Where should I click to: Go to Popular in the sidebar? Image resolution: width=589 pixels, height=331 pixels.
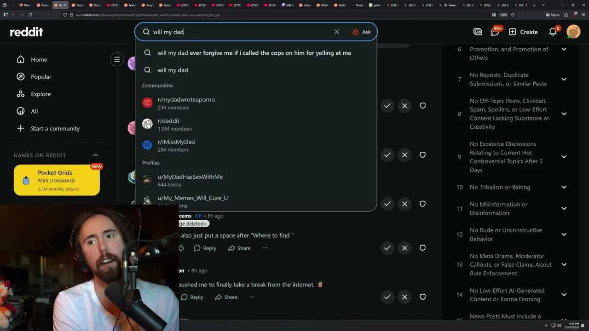(x=34, y=77)
